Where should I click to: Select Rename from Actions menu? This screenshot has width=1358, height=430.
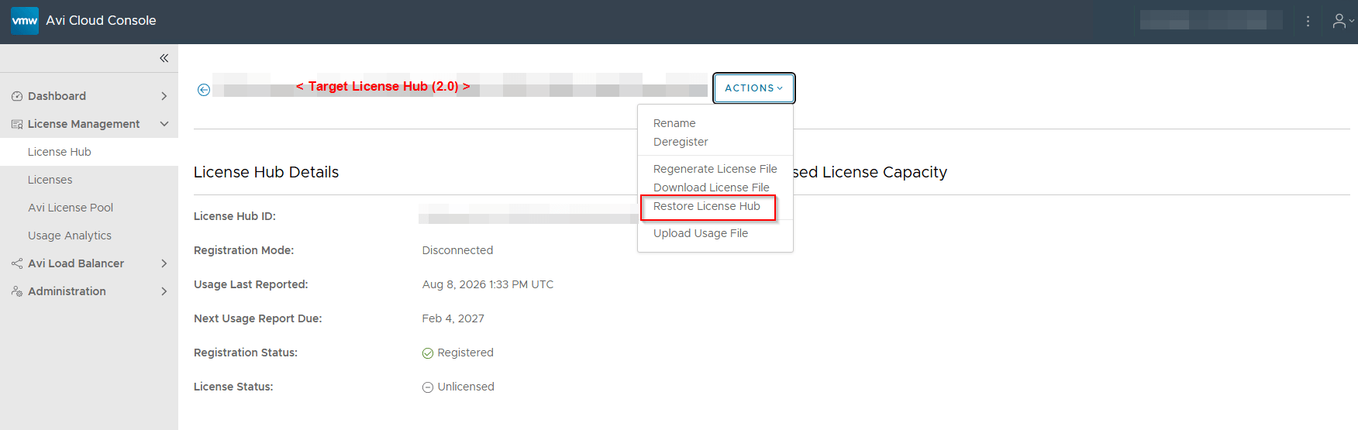tap(674, 123)
